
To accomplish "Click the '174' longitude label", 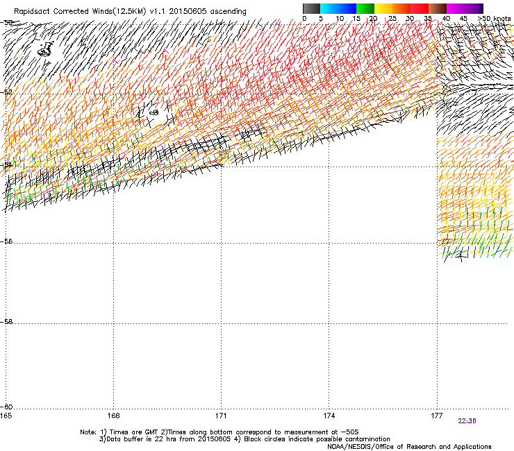I will click(x=329, y=416).
